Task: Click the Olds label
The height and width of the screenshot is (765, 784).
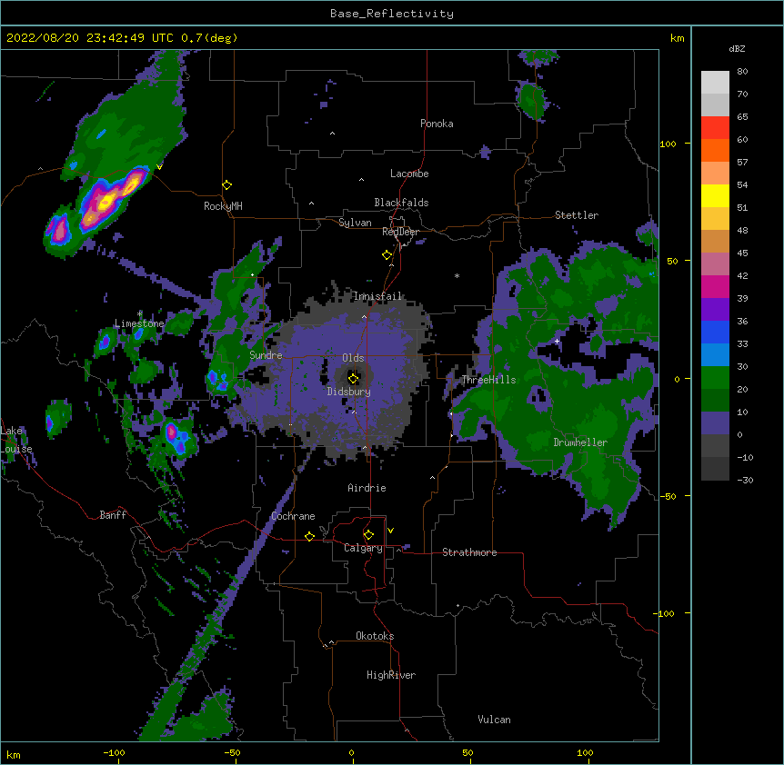Action: click(353, 358)
